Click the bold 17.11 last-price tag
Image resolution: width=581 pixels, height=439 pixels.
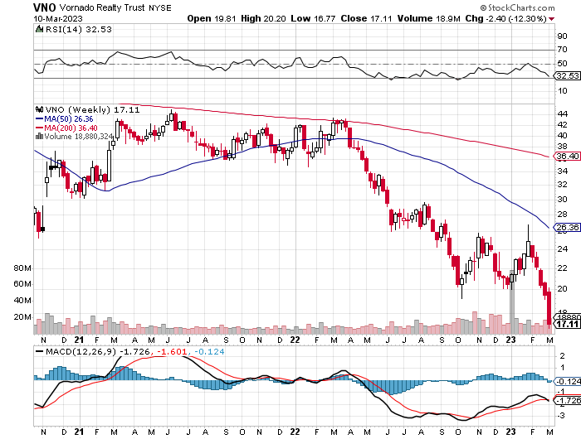click(567, 324)
